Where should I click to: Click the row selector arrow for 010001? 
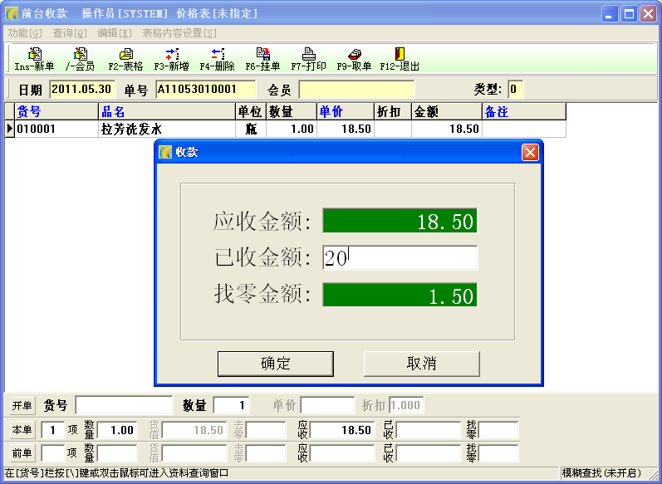pos(9,129)
